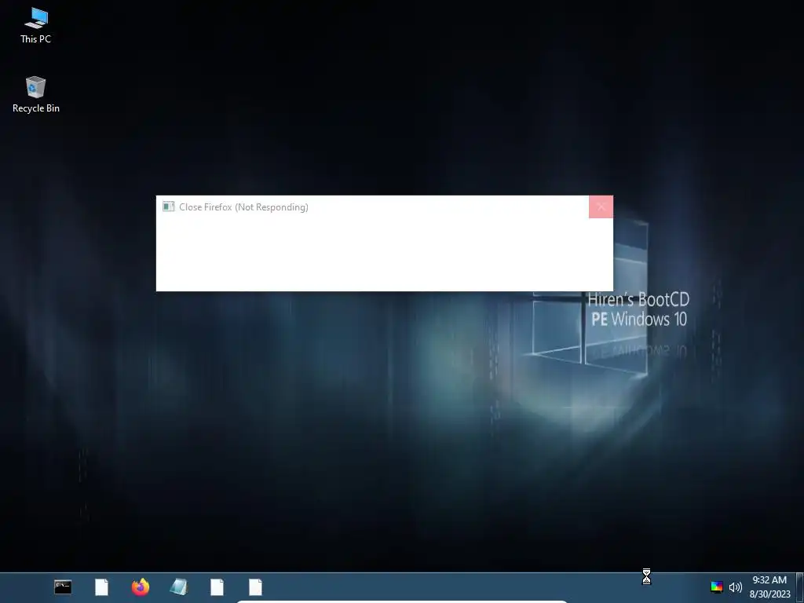Launch Command Prompt from the taskbar
Viewport: 804px width, 603px height.
[63, 587]
